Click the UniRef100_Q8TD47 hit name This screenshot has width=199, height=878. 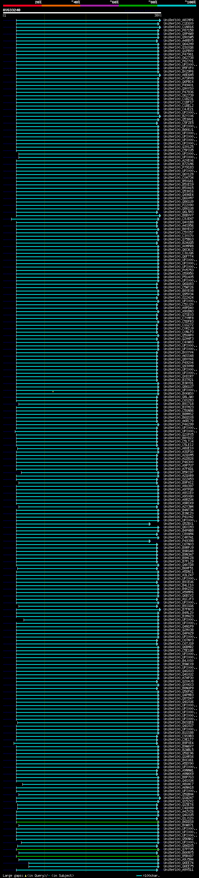(x=178, y=698)
